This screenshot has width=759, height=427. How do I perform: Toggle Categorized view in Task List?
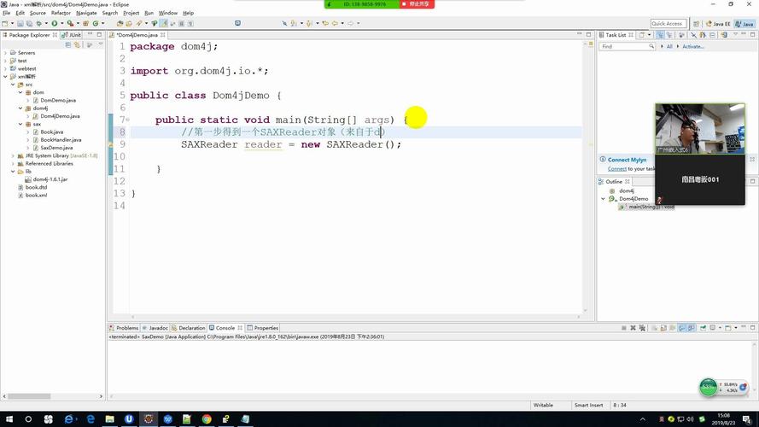661,35
